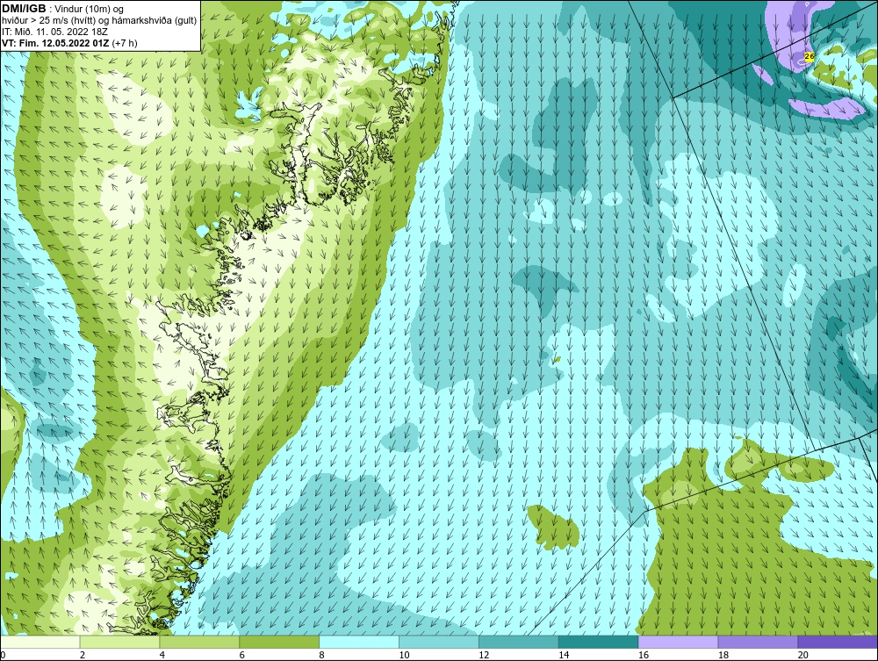This screenshot has height=661, width=878.
Task: Click the legend scale value 18
Action: coord(723,655)
